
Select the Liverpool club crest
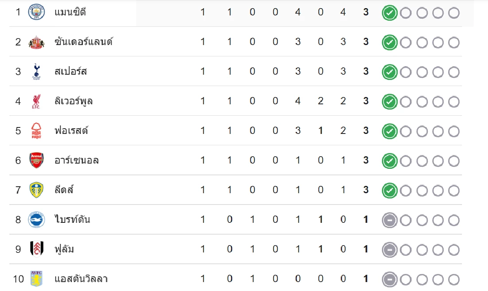(x=36, y=101)
